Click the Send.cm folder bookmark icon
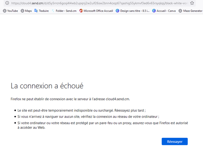Viewport: 203px width, 148px height. (x=53, y=11)
